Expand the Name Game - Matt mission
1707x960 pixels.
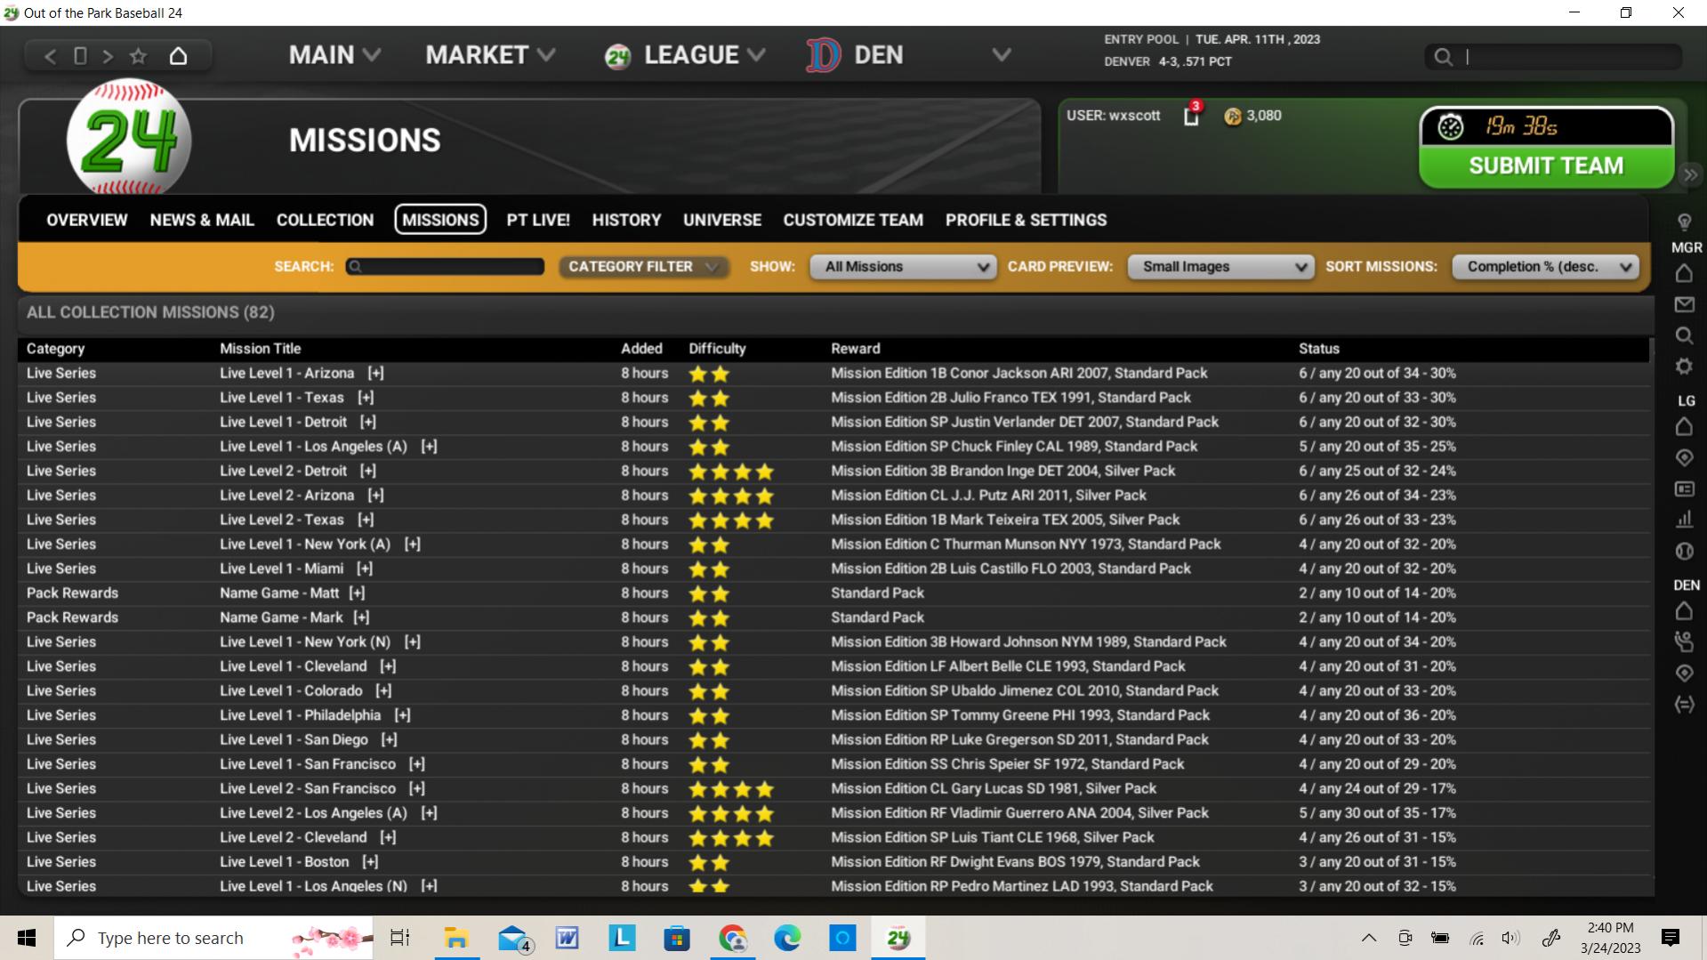coord(357,593)
